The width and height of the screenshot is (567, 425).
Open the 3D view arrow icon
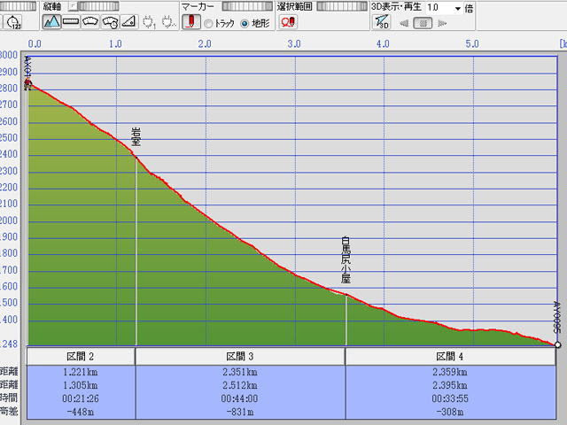[x=382, y=23]
